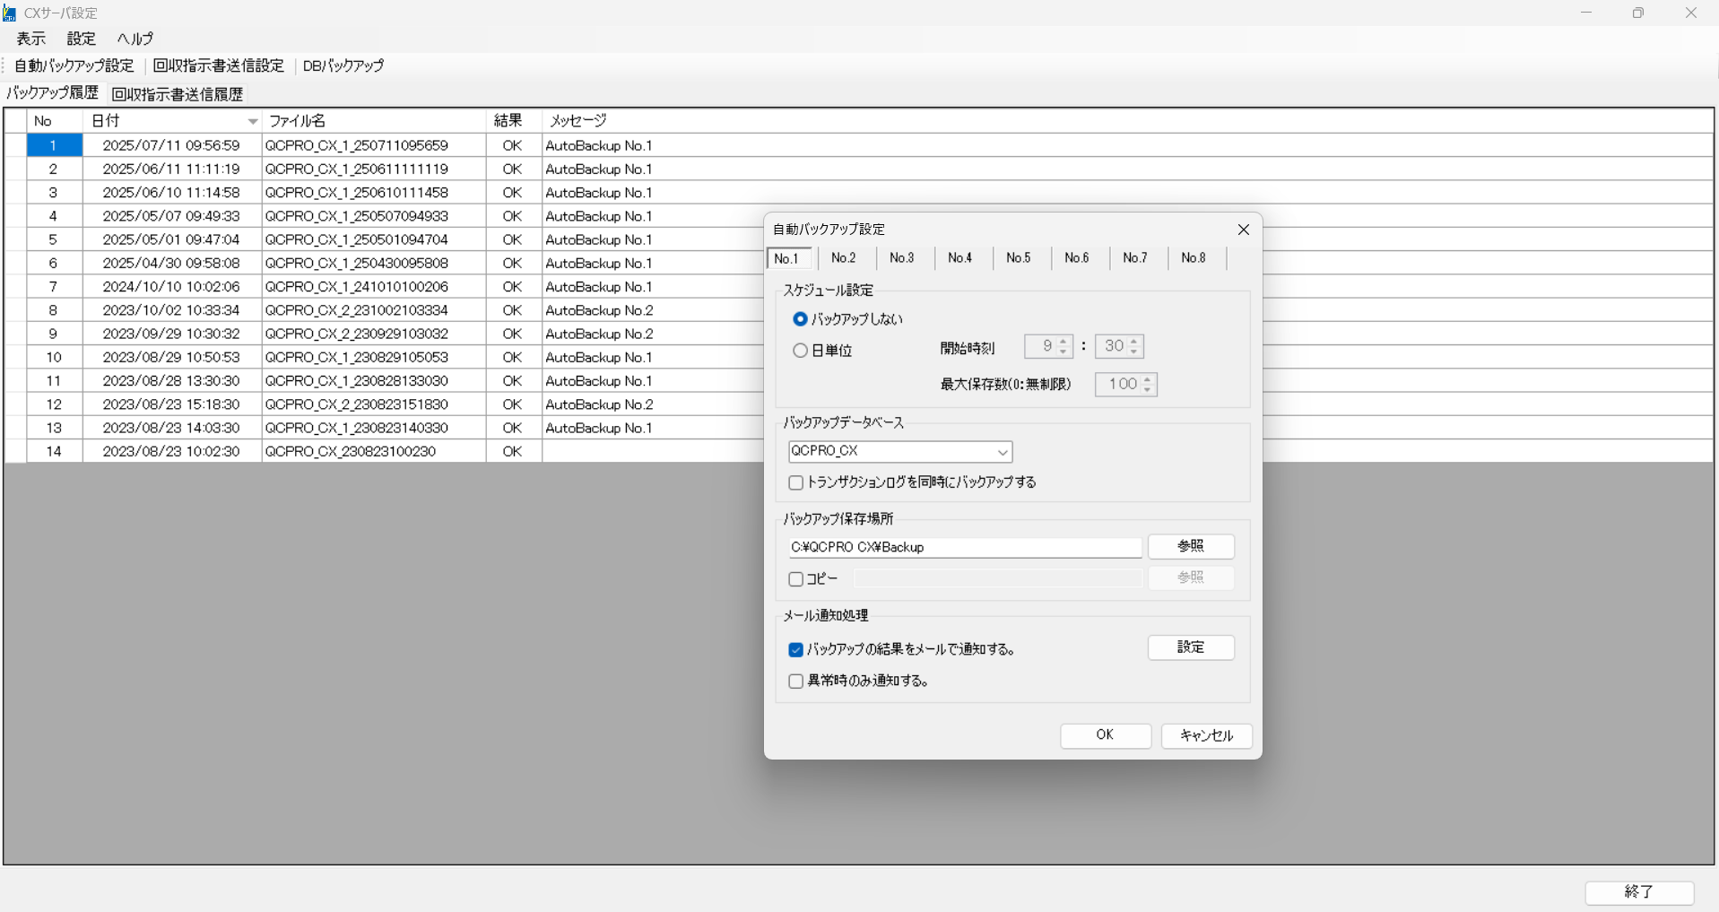Screen dimensions: 1719x912
Task: Open the ヘルプ menu
Action: 135,39
